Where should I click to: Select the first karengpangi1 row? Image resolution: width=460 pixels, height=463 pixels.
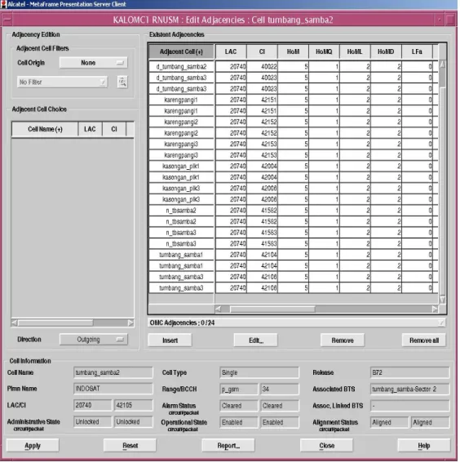pyautogui.click(x=293, y=100)
